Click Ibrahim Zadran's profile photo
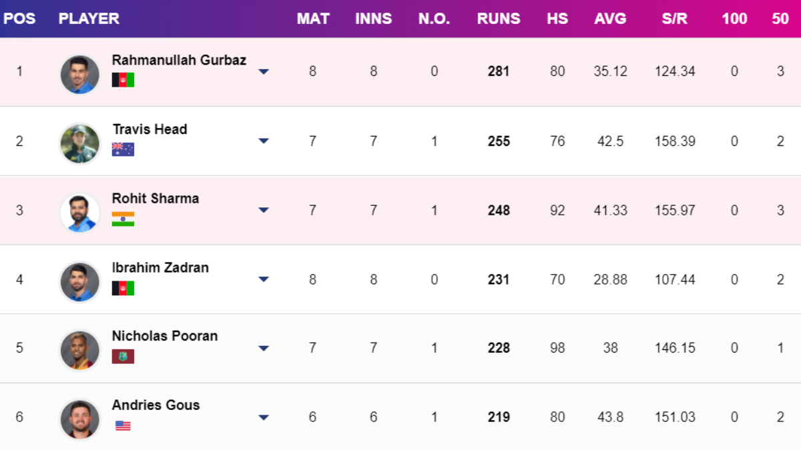Screen dimensions: 801x450 point(80,281)
